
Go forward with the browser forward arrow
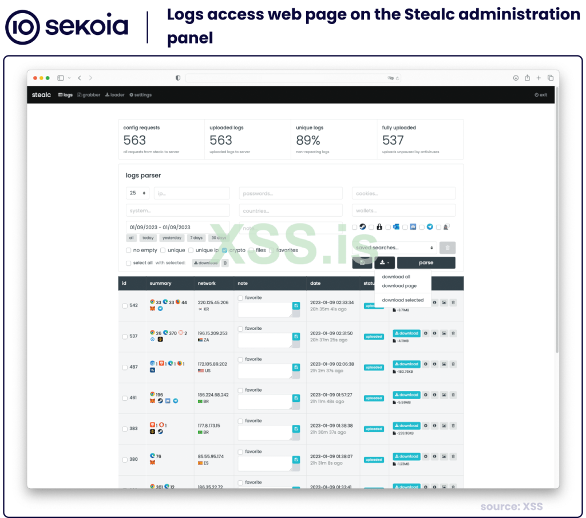[90, 78]
